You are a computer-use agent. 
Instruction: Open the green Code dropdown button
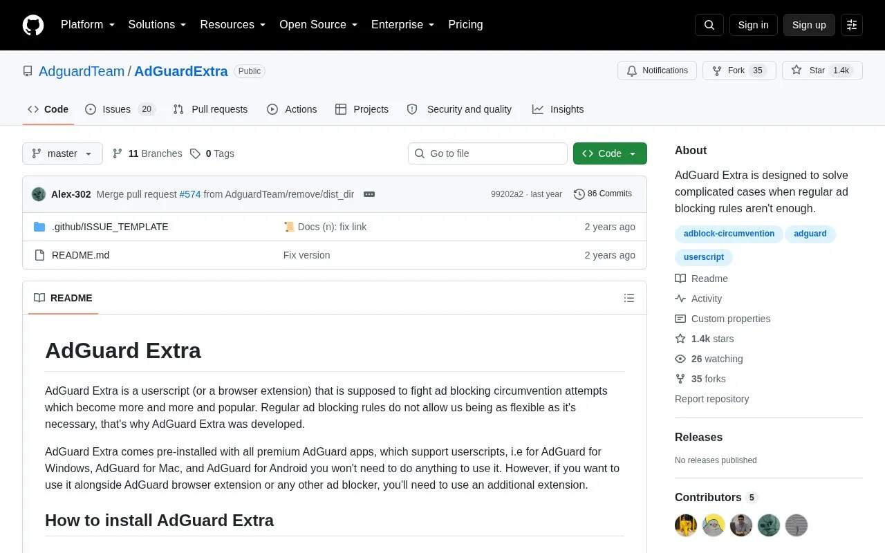[610, 153]
